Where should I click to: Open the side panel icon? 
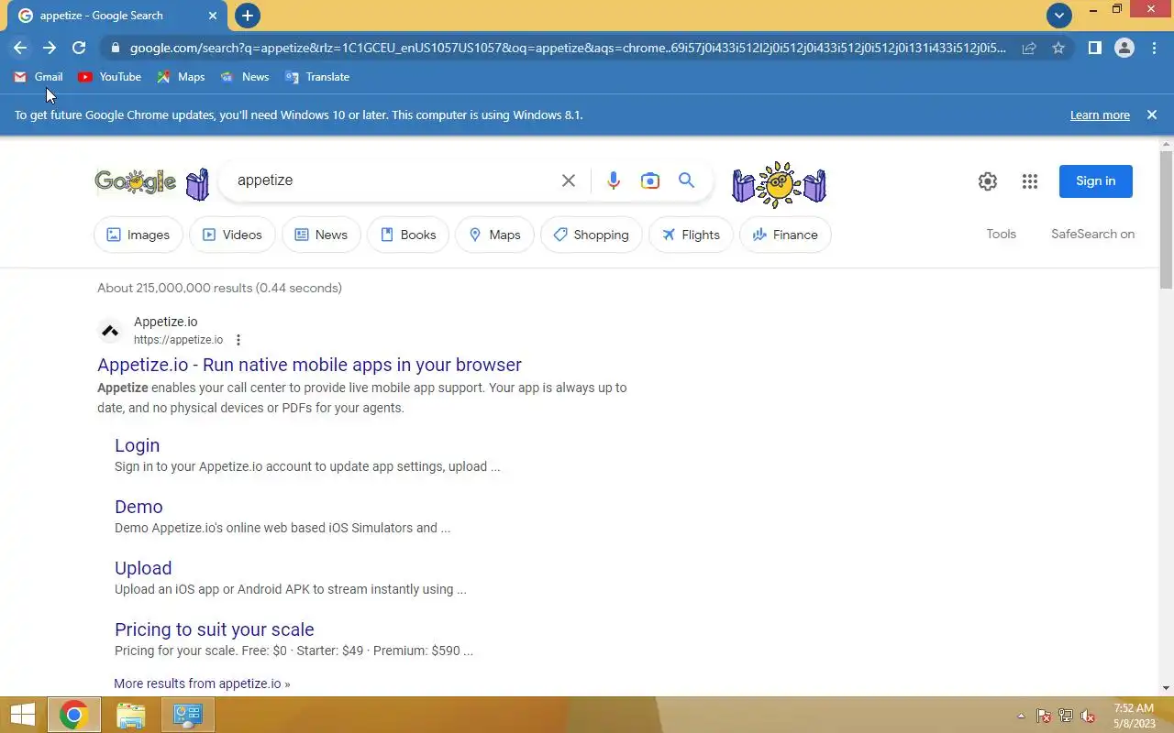(x=1094, y=48)
